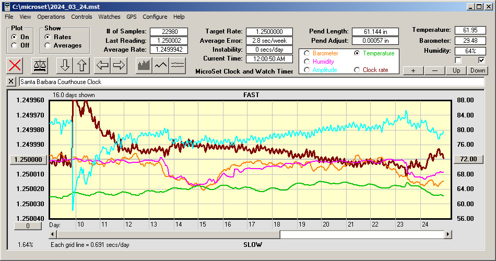496x261 pixels.
Task: Select the Temperature trace option
Action: pyautogui.click(x=357, y=53)
